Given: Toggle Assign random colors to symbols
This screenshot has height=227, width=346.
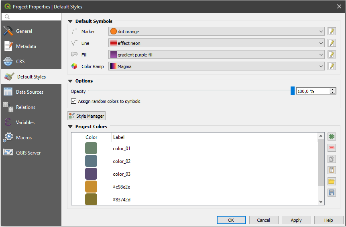Looking at the screenshot, I should pyautogui.click(x=73, y=102).
